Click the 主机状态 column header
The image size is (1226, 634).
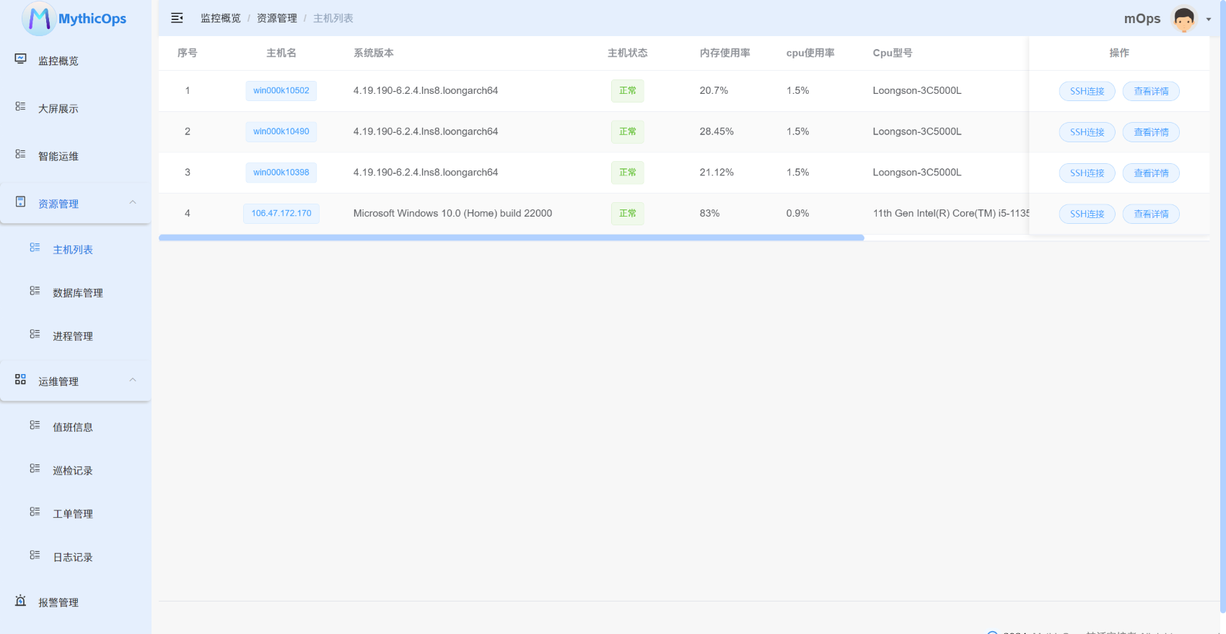628,53
